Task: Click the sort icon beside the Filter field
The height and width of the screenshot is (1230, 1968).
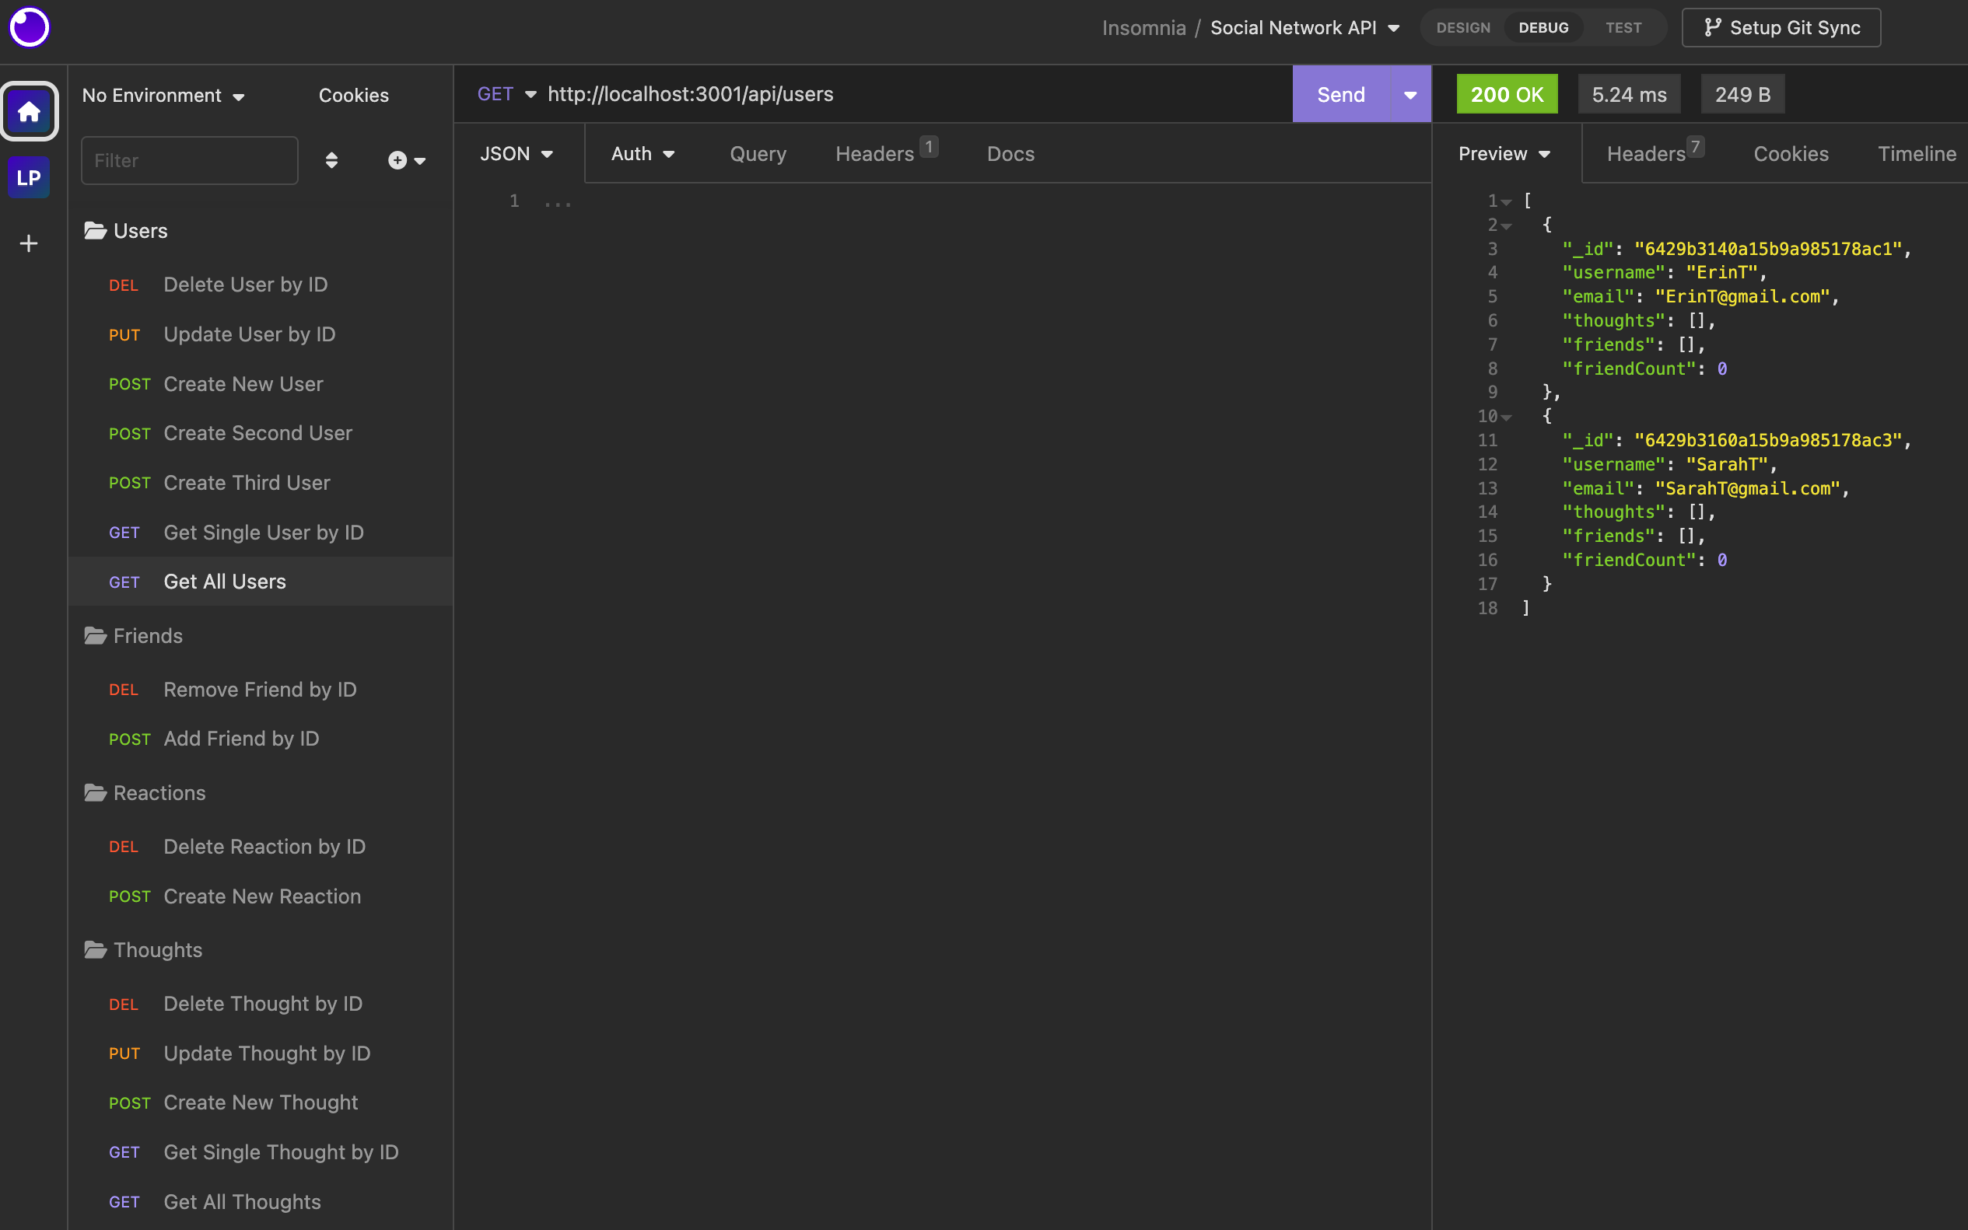Action: 331,160
